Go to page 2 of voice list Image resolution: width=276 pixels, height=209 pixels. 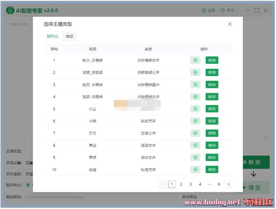181,184
